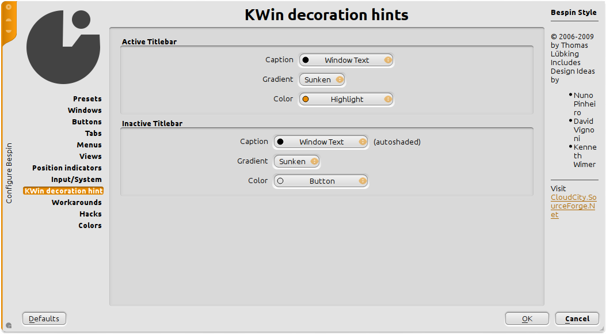Click arrow stepper on Active Caption combo
Image resolution: width=606 pixels, height=334 pixels.
click(x=388, y=60)
